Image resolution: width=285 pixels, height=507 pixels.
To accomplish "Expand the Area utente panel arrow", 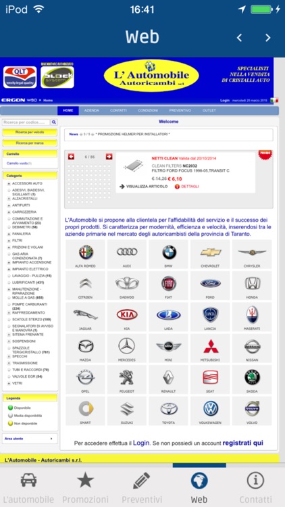I will [x=51, y=439].
